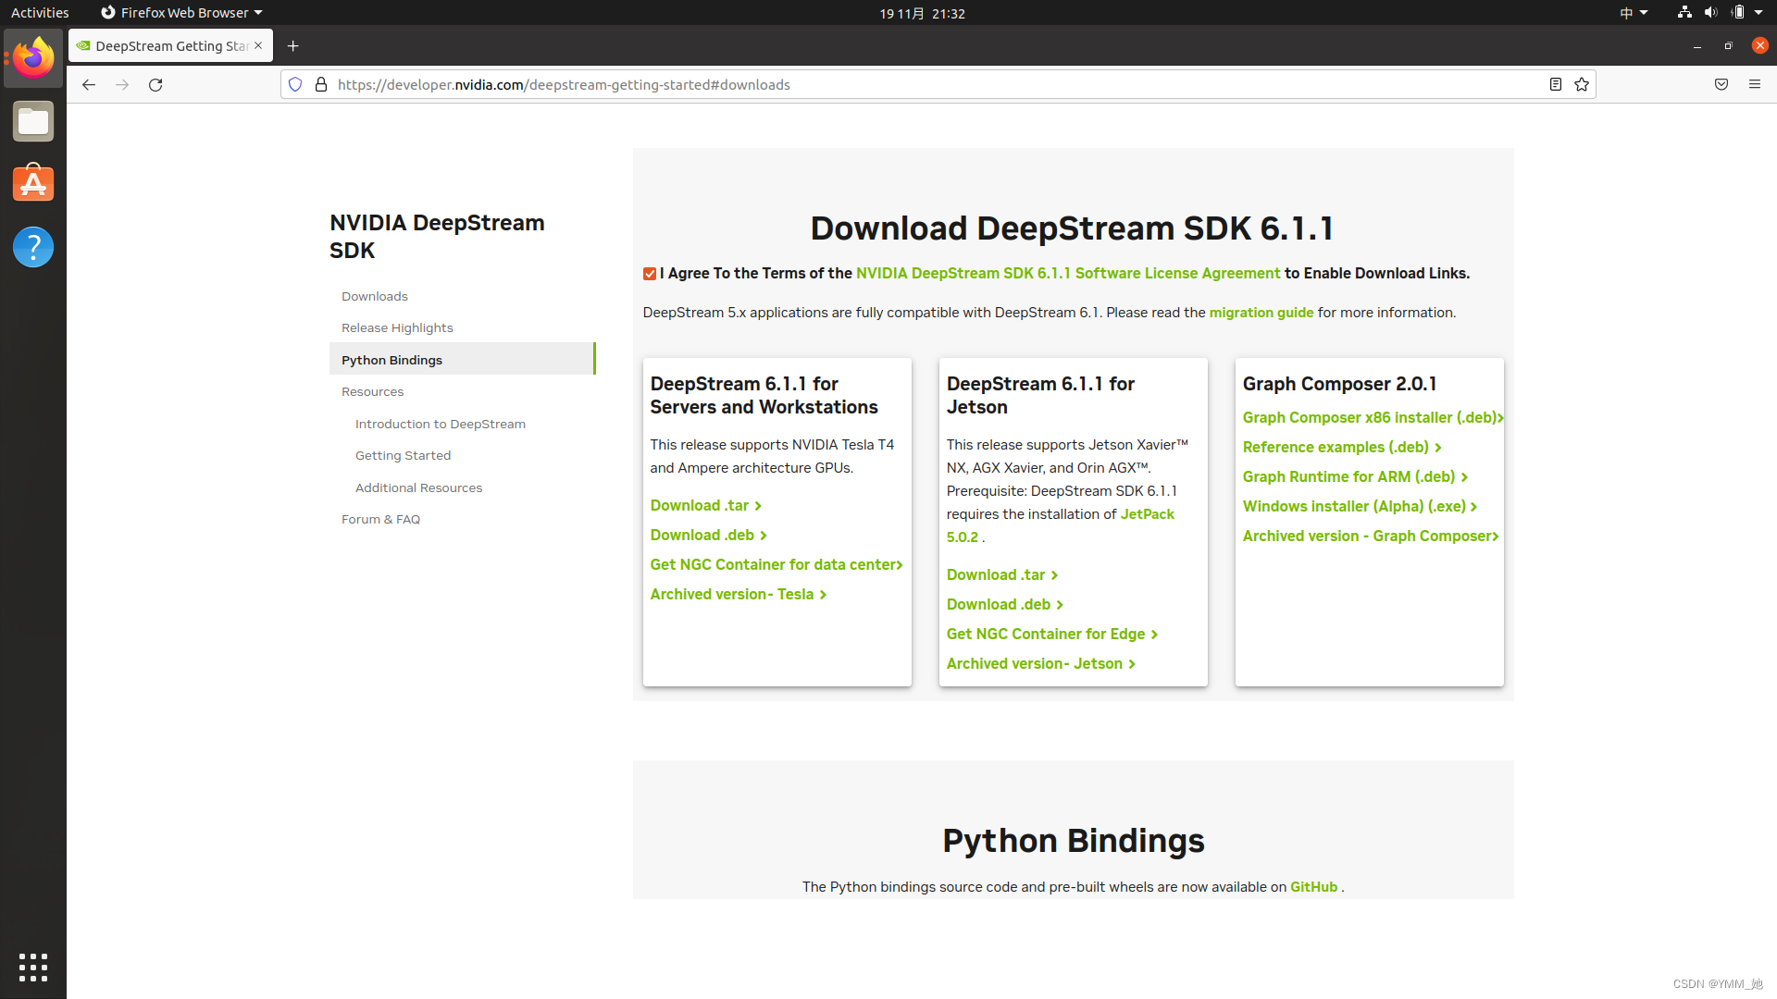The width and height of the screenshot is (1777, 999).
Task: Go to Forum & FAQ
Action: tap(380, 519)
